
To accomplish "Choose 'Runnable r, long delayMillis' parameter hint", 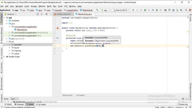I will pos(102,37).
